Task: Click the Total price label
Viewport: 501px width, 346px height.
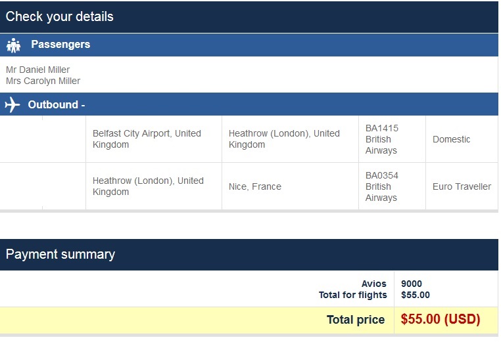Action: [x=356, y=320]
